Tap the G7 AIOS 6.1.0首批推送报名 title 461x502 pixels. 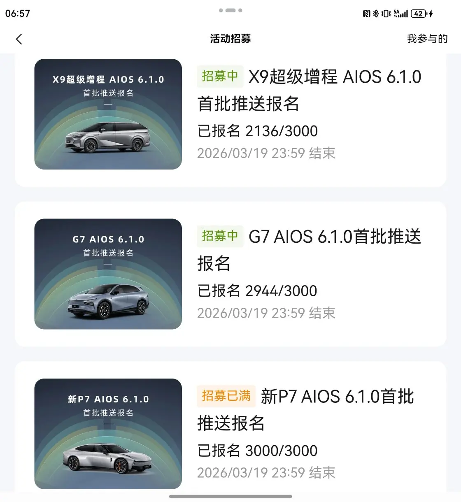point(309,249)
